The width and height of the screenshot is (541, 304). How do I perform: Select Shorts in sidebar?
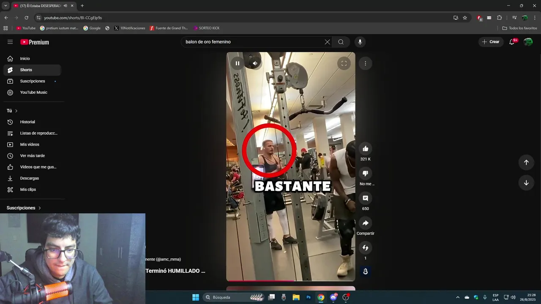pyautogui.click(x=32, y=70)
